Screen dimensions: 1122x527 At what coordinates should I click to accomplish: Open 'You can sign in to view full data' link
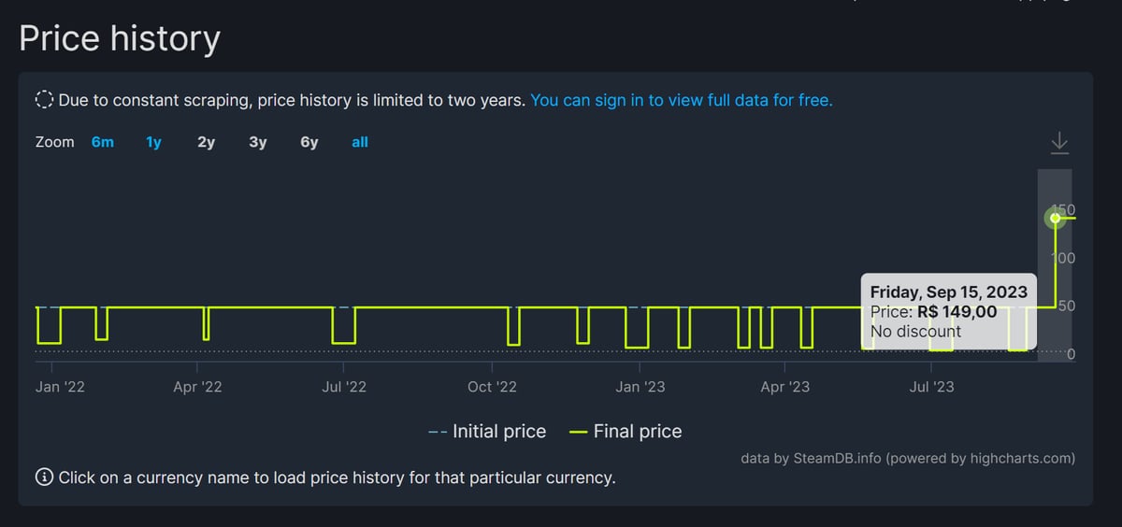(x=682, y=100)
